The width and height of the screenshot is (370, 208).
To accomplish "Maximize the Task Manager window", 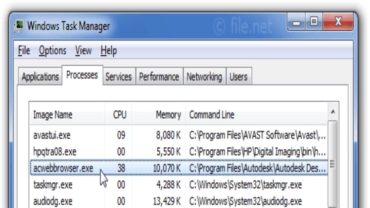I will 314,22.
